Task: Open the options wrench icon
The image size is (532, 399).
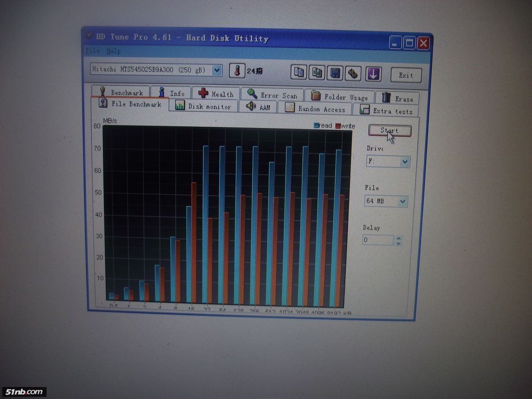Action: pyautogui.click(x=353, y=74)
